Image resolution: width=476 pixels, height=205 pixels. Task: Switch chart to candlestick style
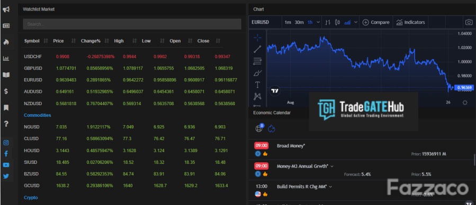pos(337,22)
